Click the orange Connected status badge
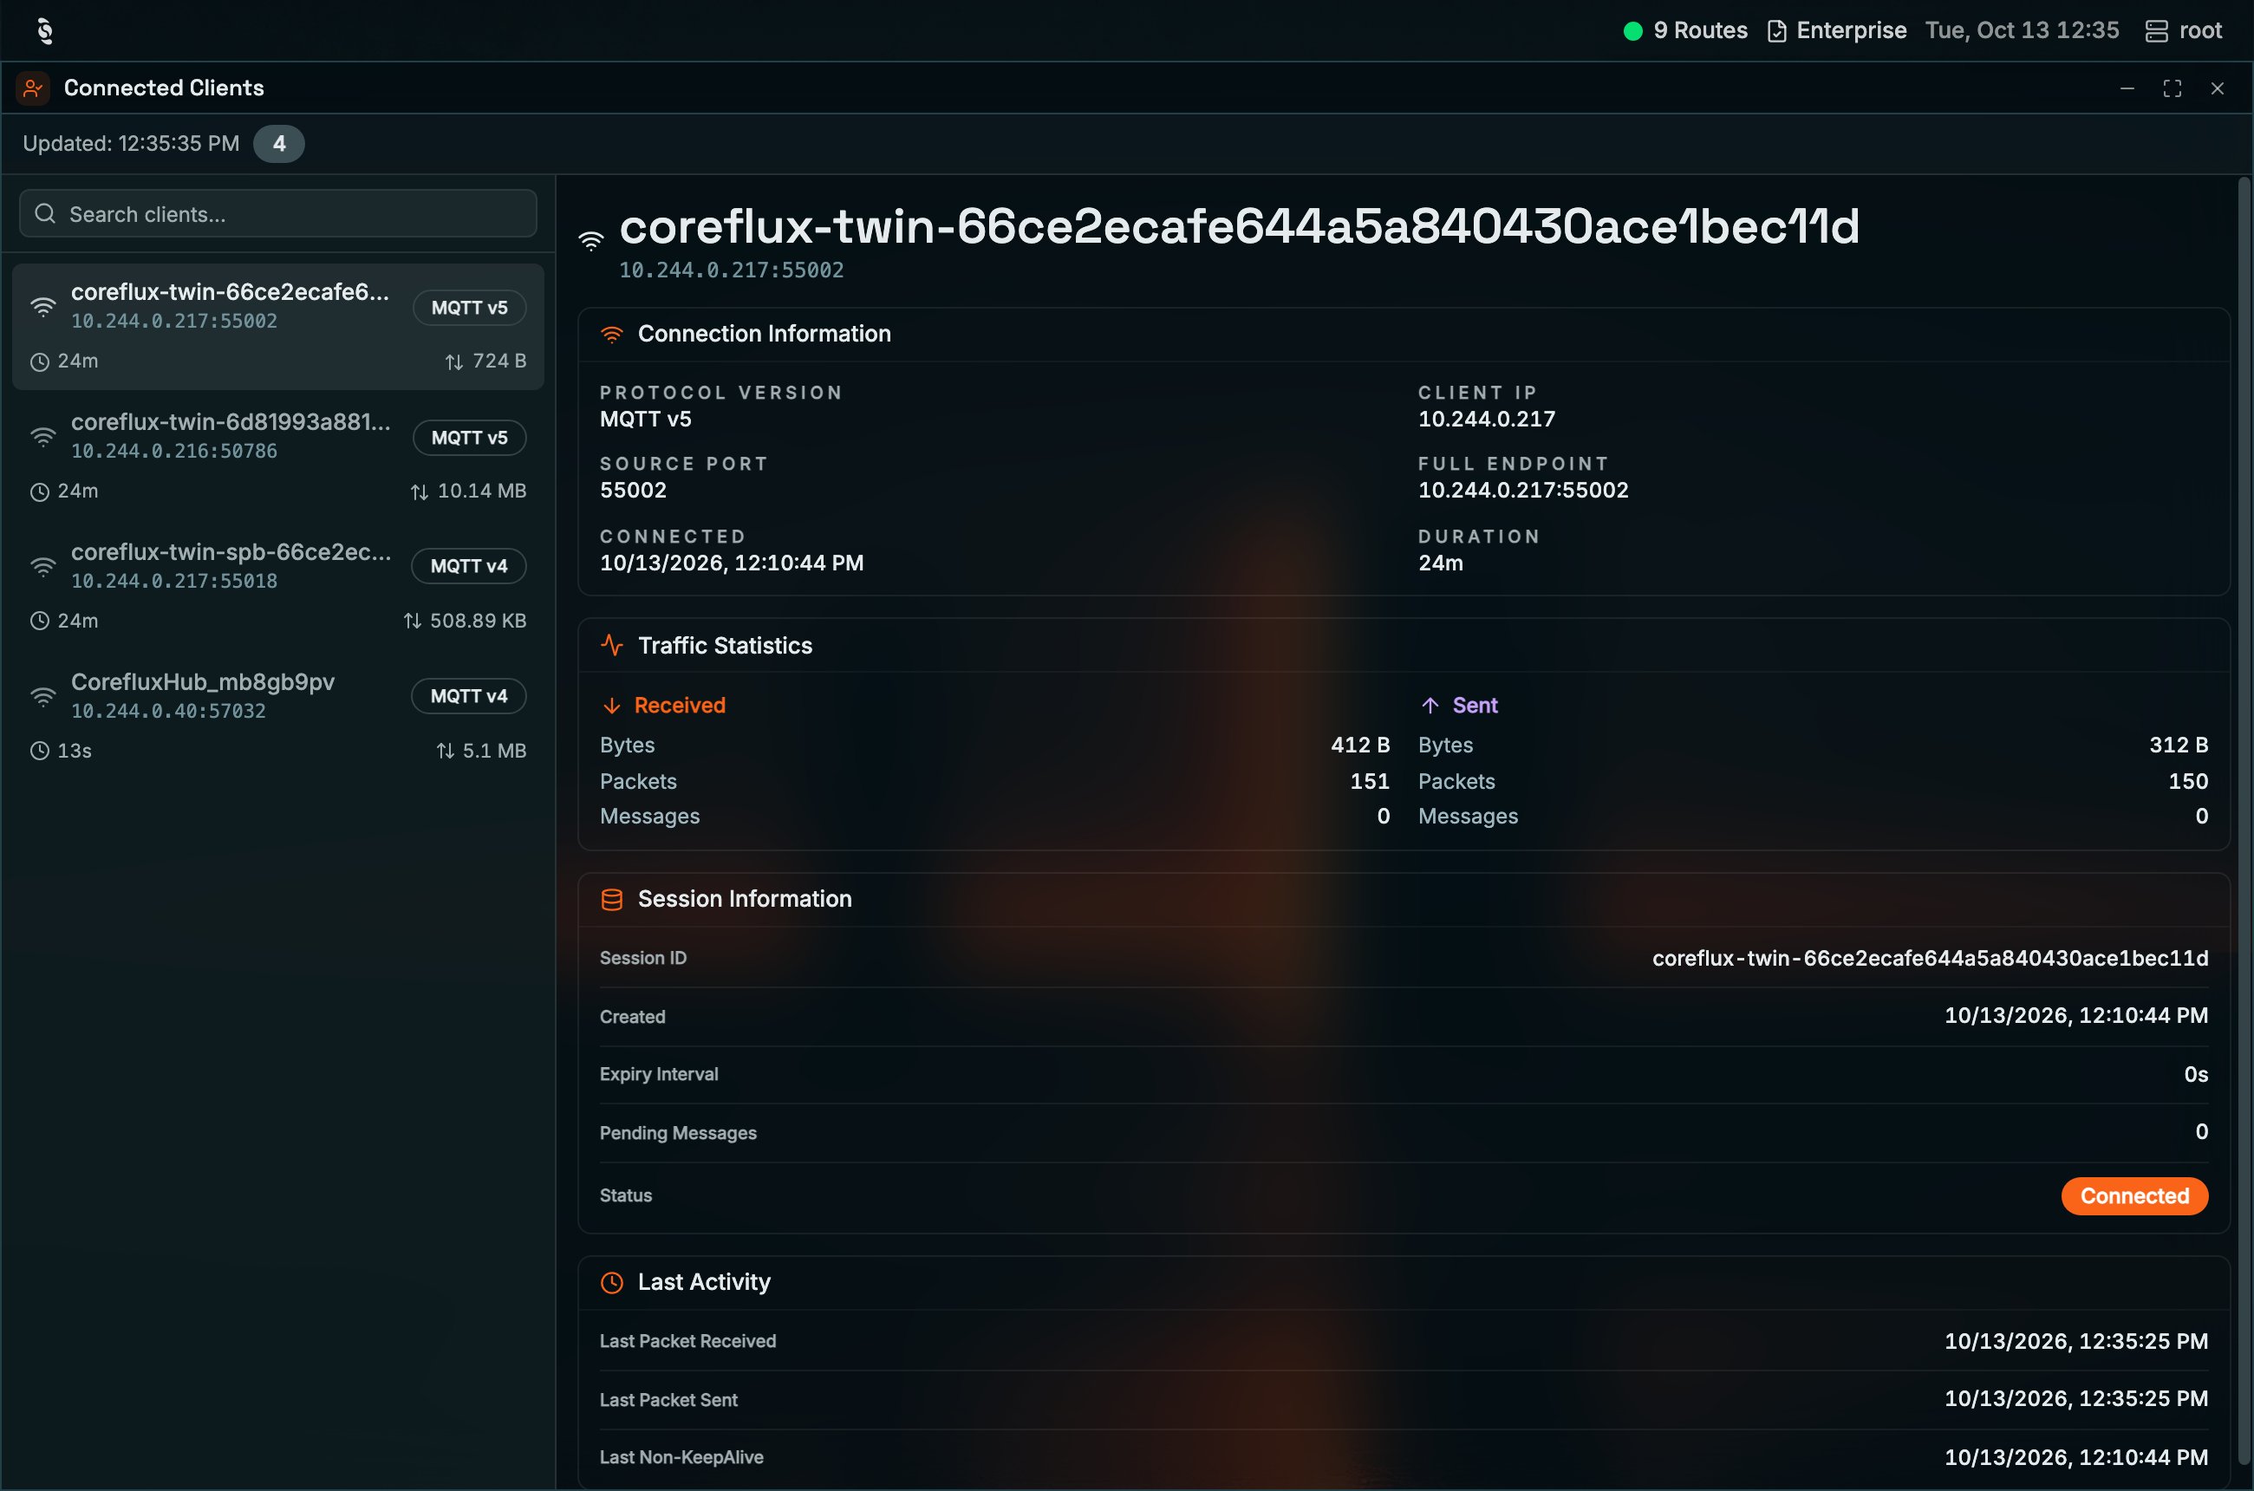Screen dimensions: 2254x1491 2134,1196
